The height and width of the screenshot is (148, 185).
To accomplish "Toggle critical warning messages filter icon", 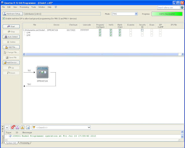I will click(17, 127).
